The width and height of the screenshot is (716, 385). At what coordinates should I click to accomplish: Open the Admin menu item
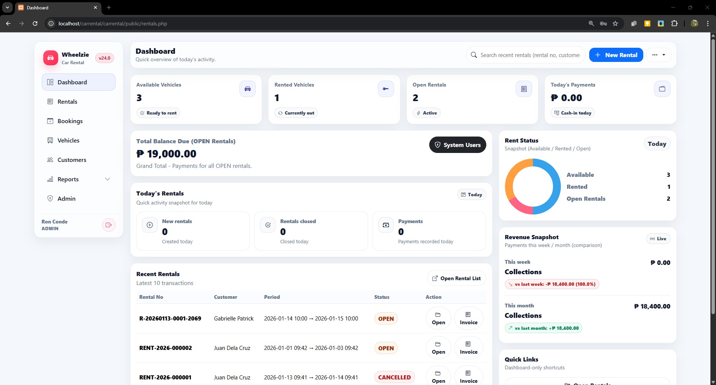tap(66, 198)
